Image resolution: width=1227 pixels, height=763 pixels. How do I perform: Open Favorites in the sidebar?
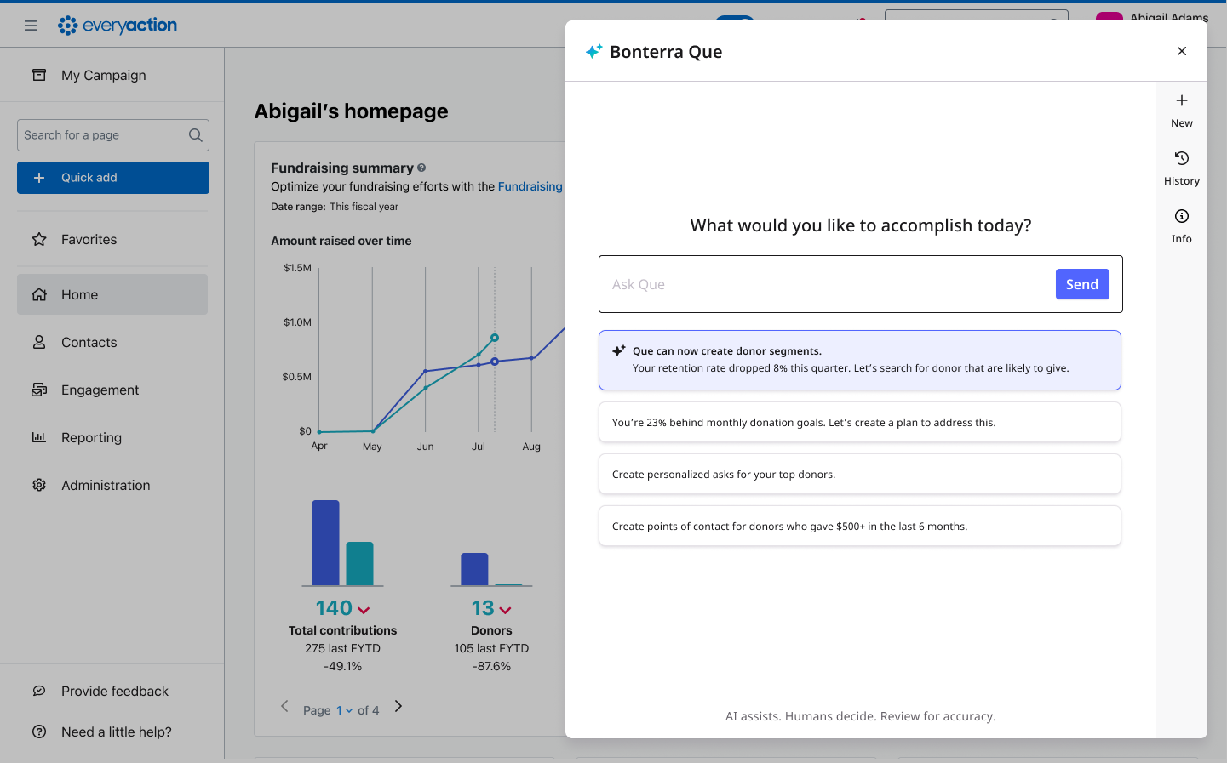89,240
